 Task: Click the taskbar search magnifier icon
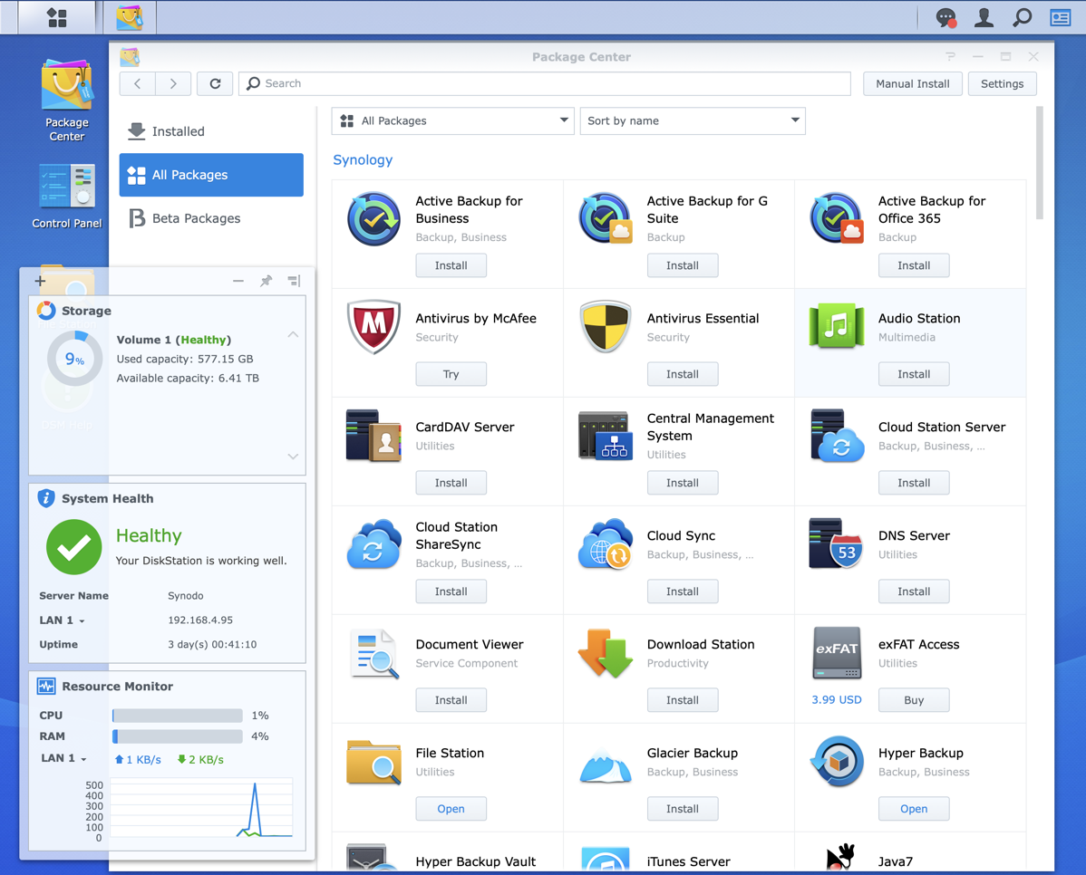click(1023, 17)
